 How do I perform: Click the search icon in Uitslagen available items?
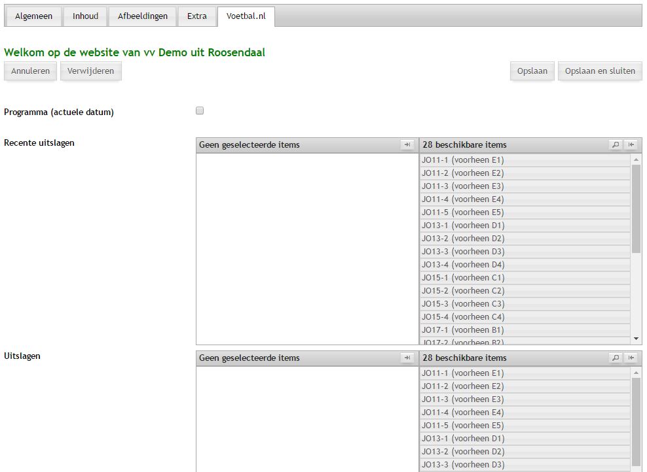(615, 358)
